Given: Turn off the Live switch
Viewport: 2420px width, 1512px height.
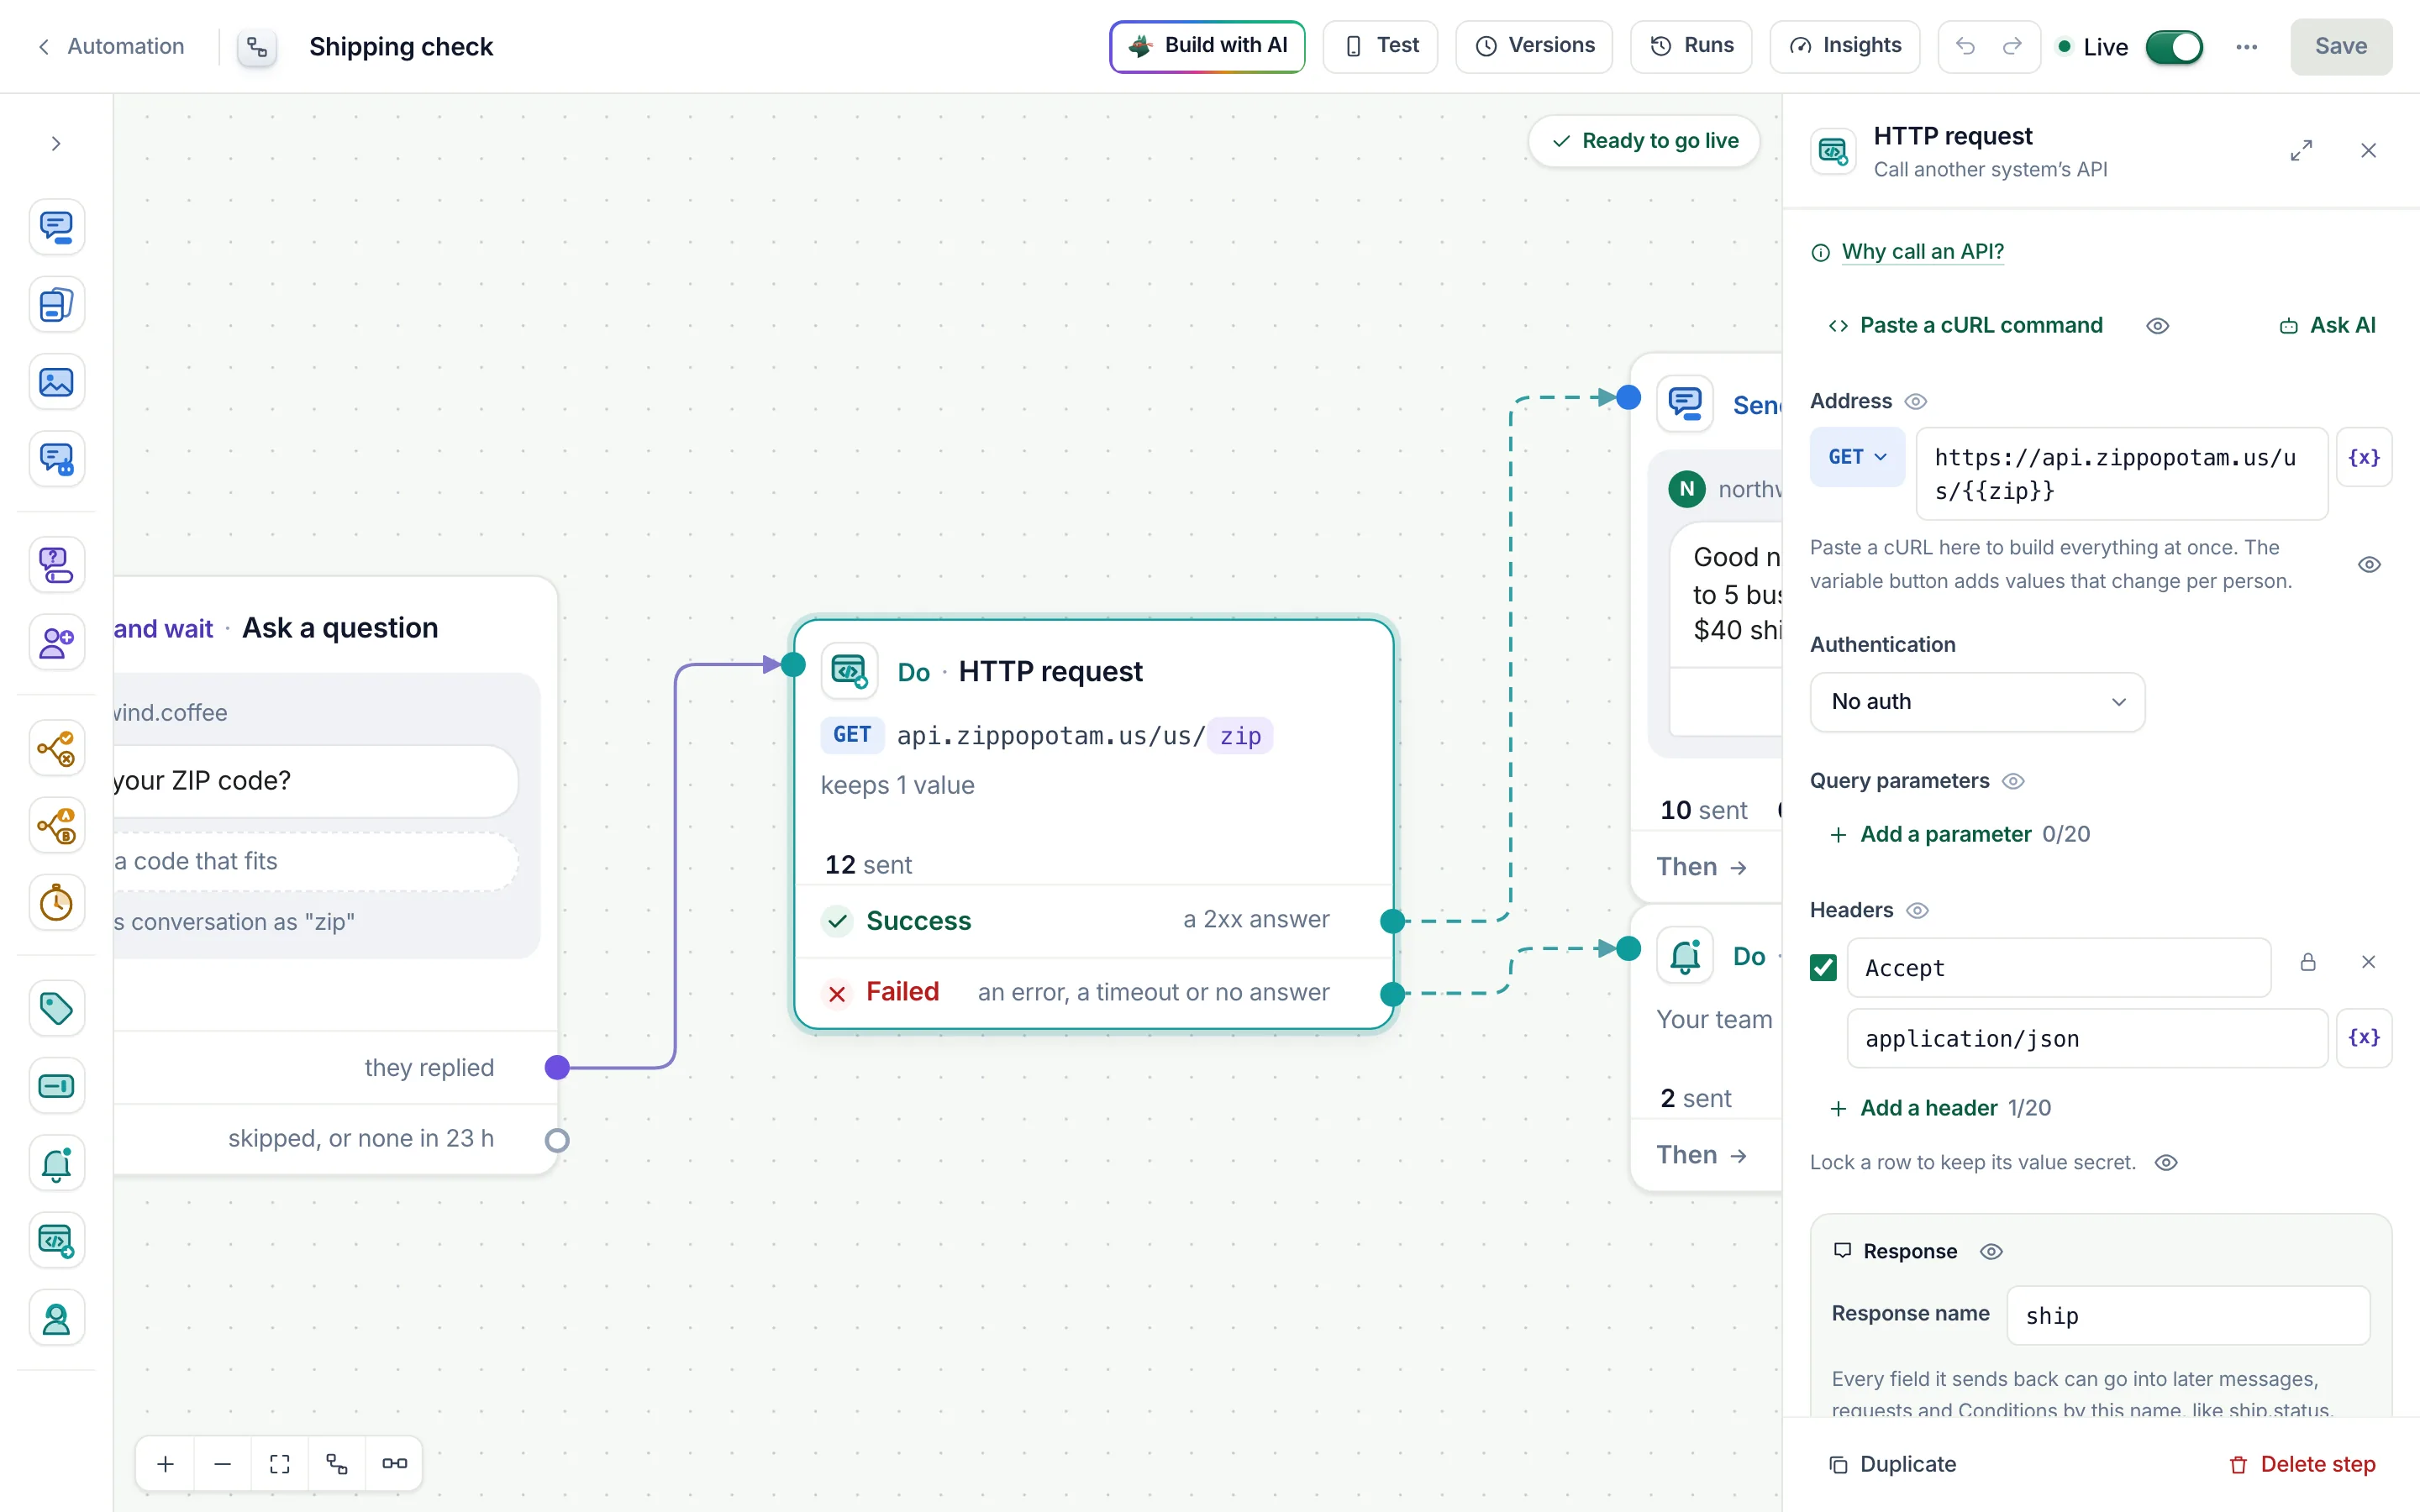Looking at the screenshot, I should [2174, 47].
